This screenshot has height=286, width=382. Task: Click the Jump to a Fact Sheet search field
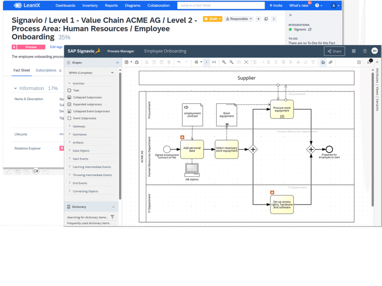(x=220, y=5)
